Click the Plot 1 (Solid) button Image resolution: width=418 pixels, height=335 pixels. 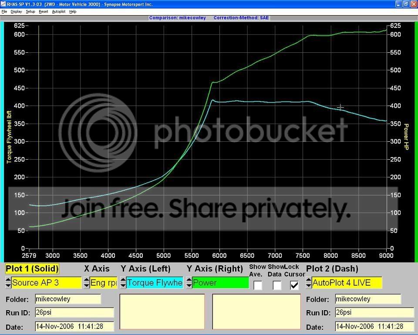pos(32,269)
